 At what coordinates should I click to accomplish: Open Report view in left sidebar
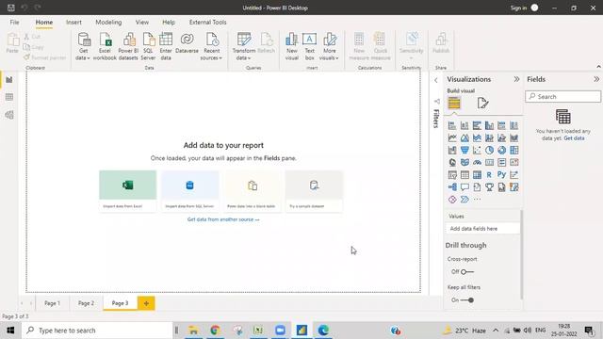point(9,79)
